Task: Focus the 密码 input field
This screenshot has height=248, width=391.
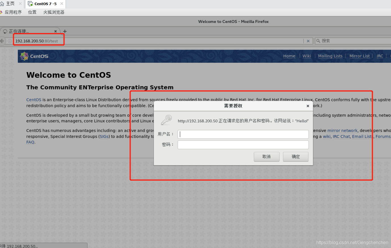Action: (243, 145)
